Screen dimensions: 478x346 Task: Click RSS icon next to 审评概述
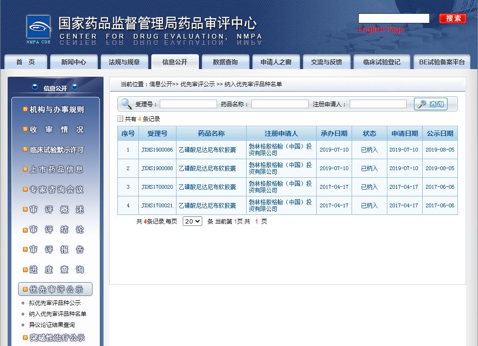25,209
